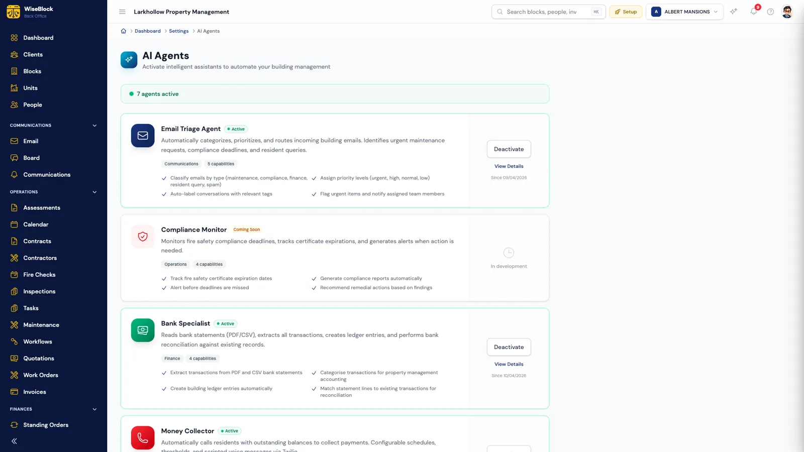Collapse the Finances sidebar section
The width and height of the screenshot is (804, 452).
(94, 409)
